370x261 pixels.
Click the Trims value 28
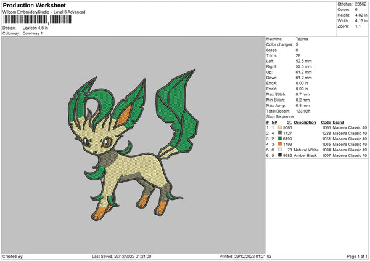[x=298, y=55]
